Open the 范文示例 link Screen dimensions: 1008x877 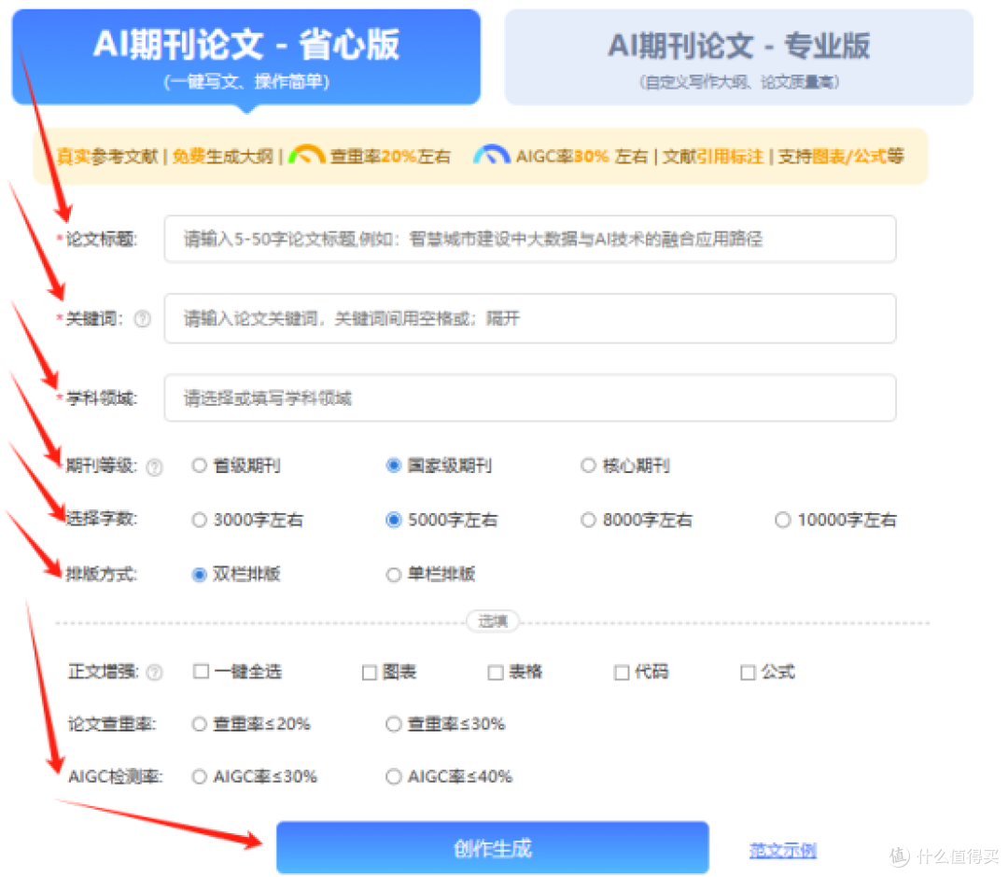tap(782, 851)
